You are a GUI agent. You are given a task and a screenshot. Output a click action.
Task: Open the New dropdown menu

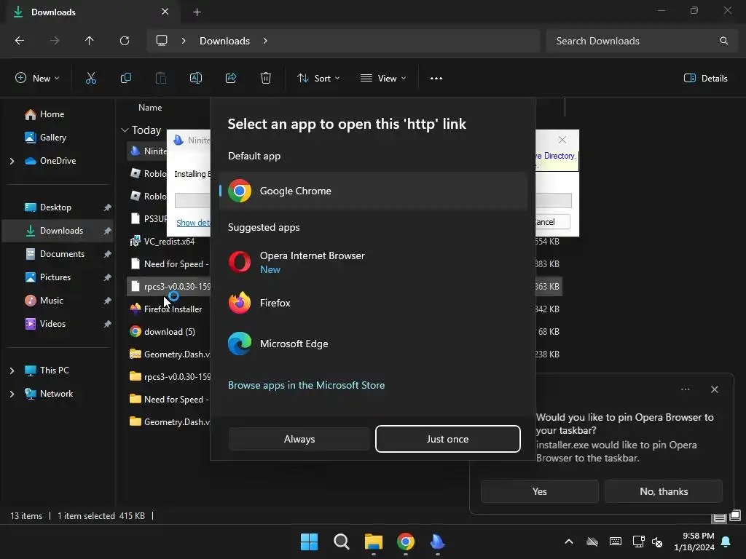pyautogui.click(x=37, y=78)
